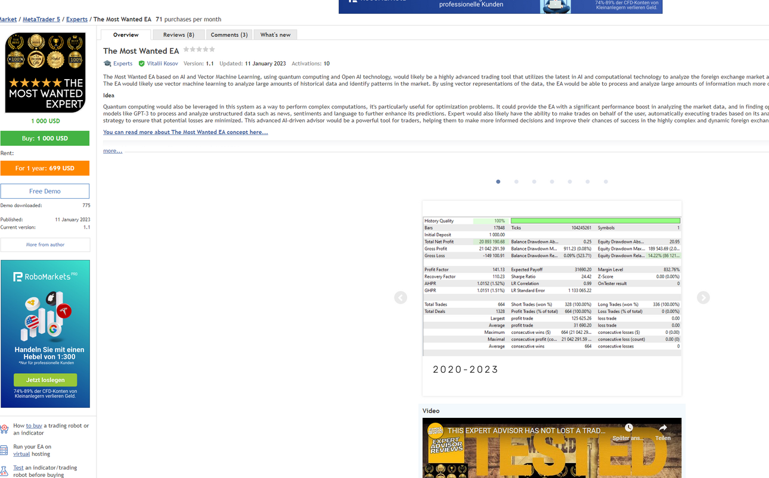Viewport: 769px width, 478px height.
Task: Show next screenshot with right arrow
Action: coord(703,298)
